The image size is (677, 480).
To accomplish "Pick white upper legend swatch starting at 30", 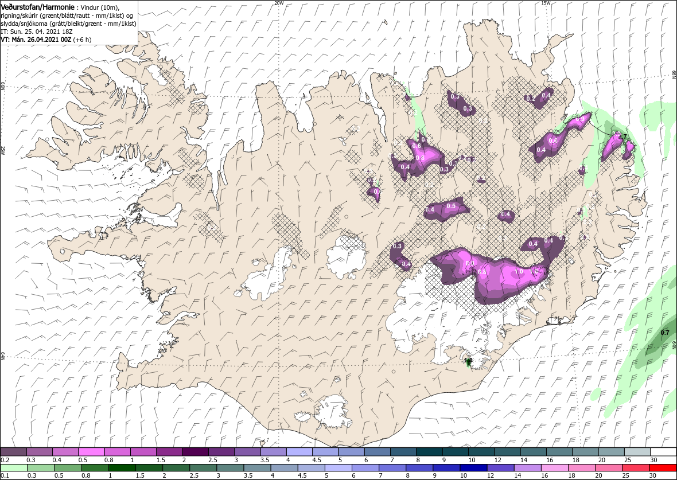I will 663,452.
